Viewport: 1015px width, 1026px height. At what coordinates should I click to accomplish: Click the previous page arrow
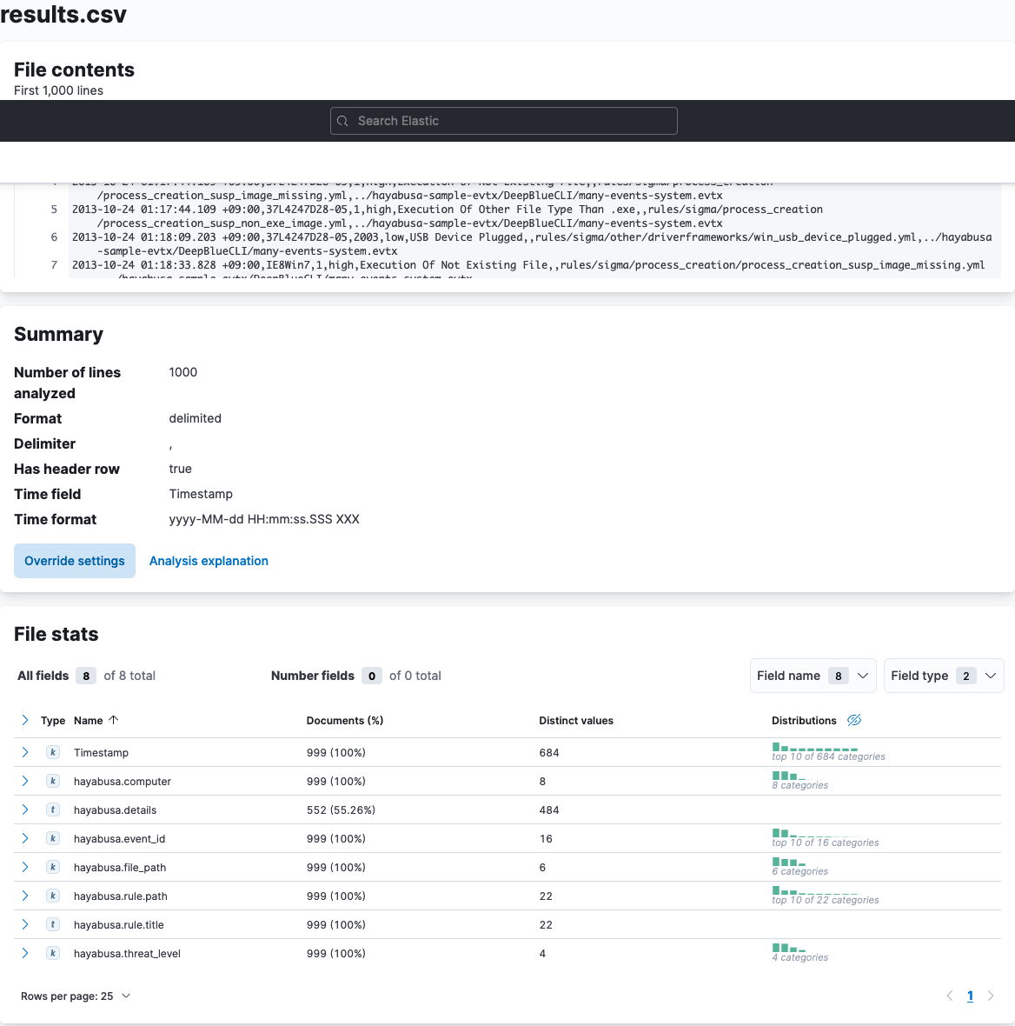(x=950, y=996)
